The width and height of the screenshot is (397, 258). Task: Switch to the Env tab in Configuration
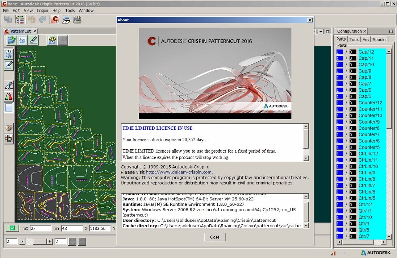366,39
